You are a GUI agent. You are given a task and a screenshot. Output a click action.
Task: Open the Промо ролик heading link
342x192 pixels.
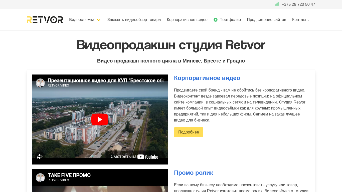pyautogui.click(x=194, y=173)
